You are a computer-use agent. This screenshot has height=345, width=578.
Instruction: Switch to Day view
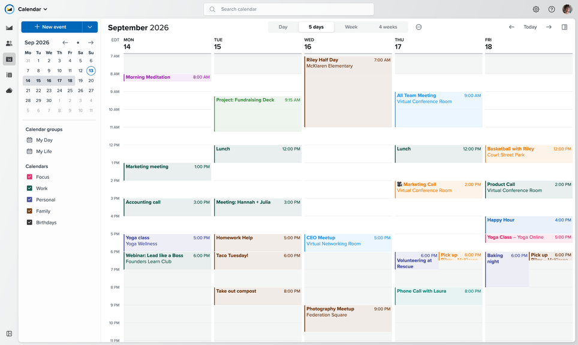[283, 27]
